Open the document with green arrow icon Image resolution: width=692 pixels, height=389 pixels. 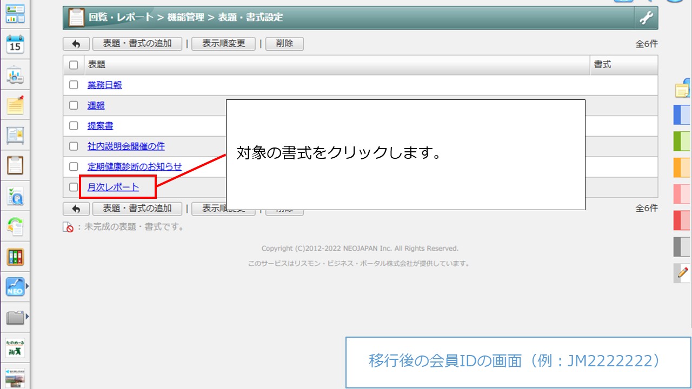15,226
